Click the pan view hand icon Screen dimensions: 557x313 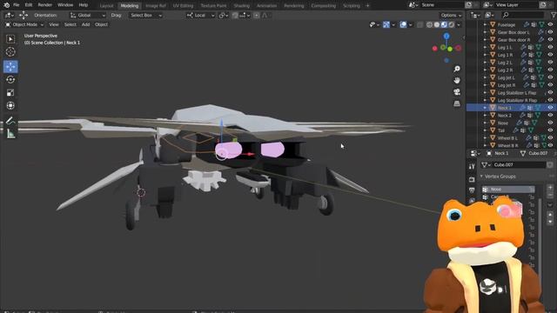tap(457, 81)
